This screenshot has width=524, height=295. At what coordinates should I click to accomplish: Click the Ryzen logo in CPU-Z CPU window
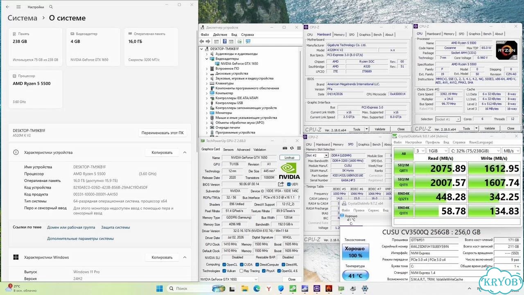point(506,50)
